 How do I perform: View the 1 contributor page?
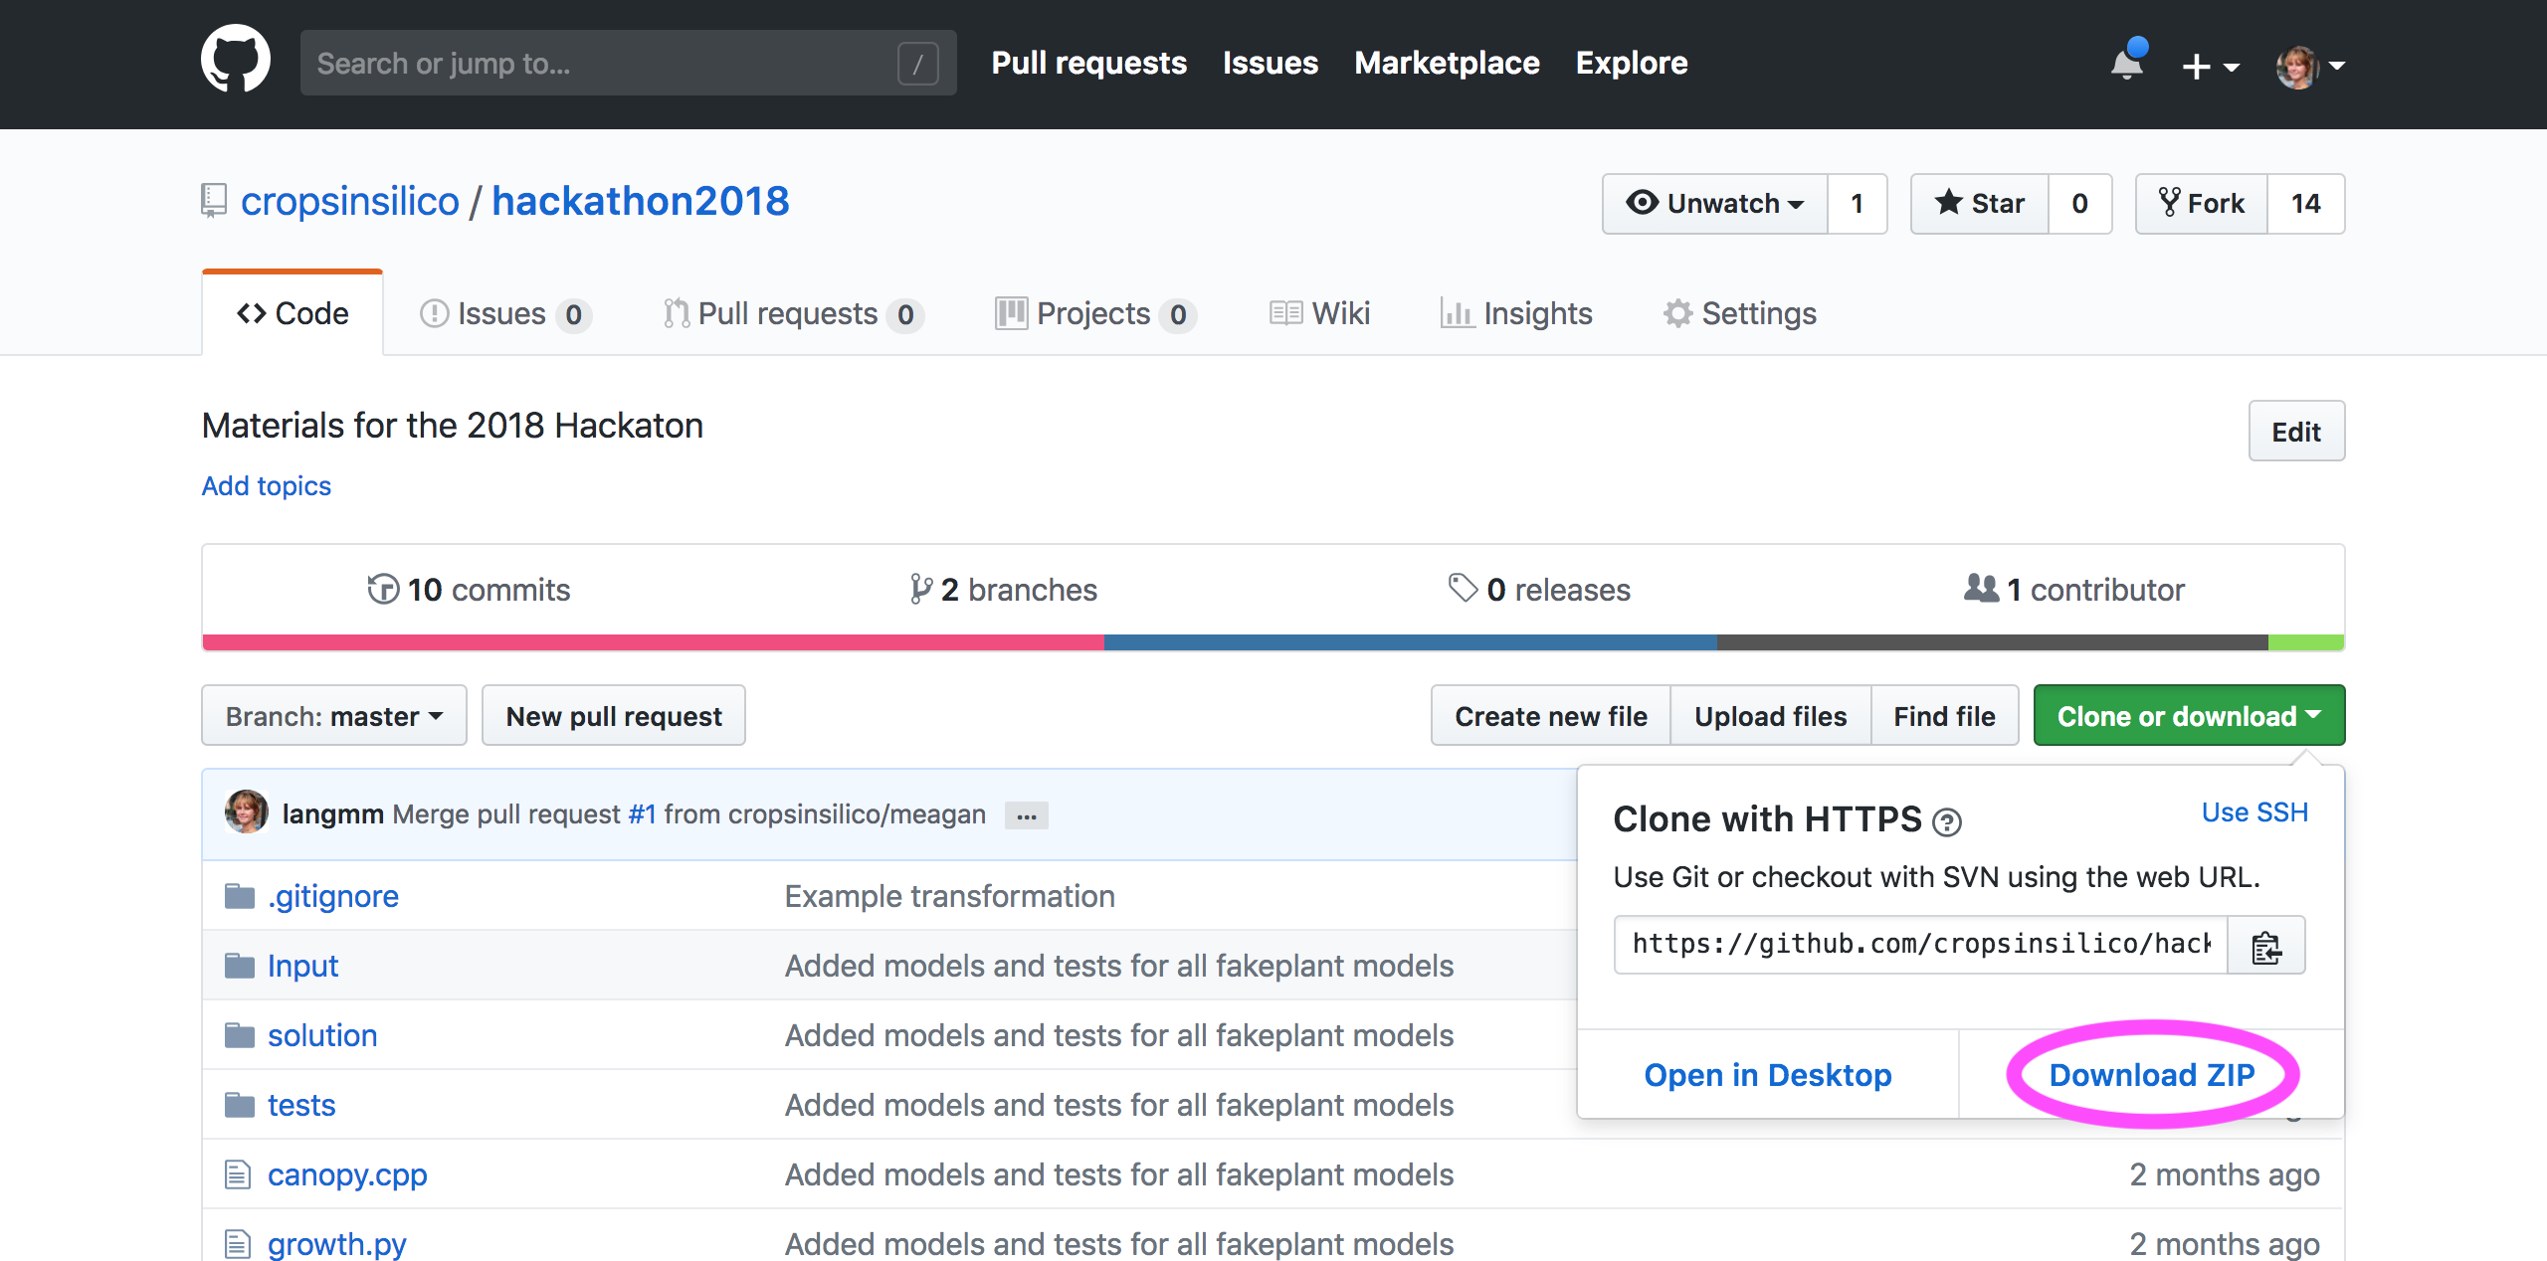(x=2074, y=590)
